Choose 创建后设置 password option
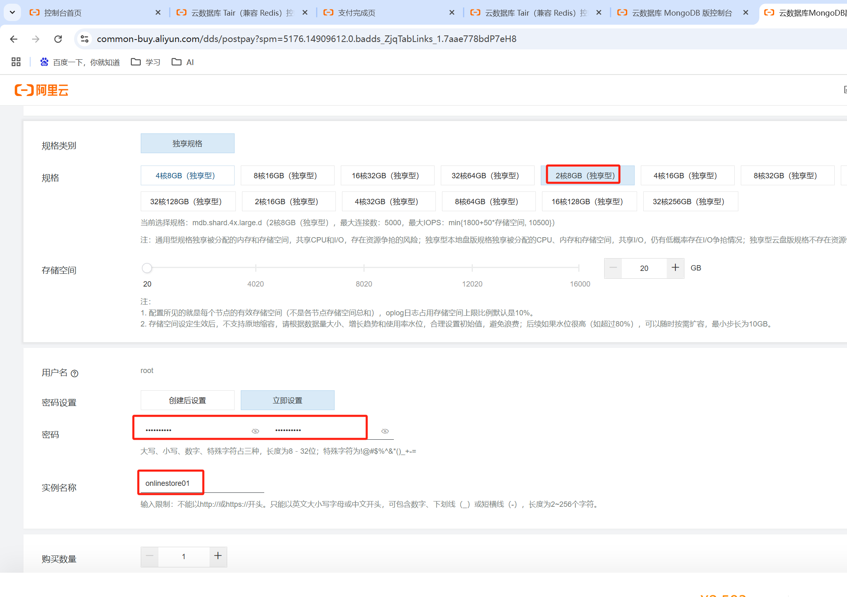This screenshot has width=847, height=597. coord(187,400)
